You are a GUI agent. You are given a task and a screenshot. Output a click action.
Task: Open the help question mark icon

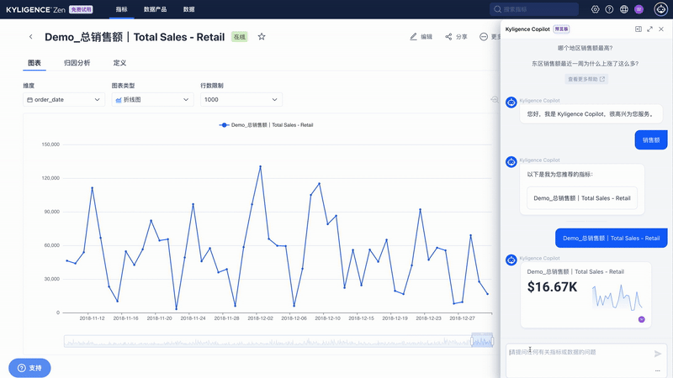coord(609,9)
